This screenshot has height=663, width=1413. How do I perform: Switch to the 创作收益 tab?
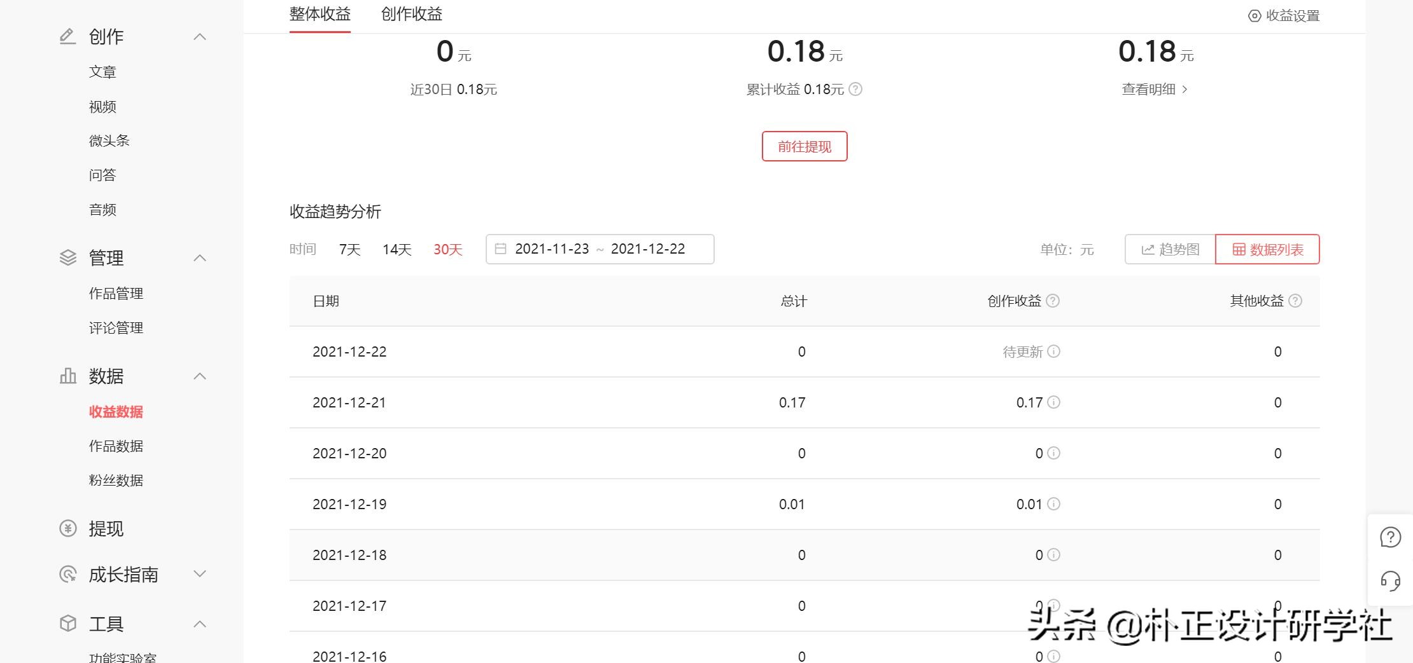pyautogui.click(x=411, y=14)
